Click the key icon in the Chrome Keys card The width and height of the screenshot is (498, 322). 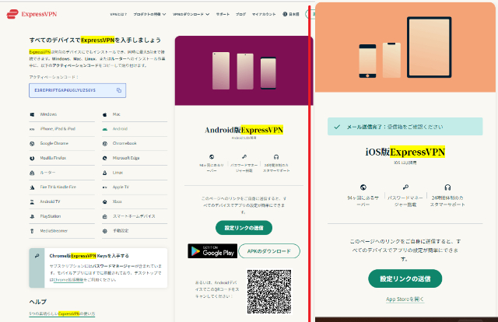(x=37, y=256)
